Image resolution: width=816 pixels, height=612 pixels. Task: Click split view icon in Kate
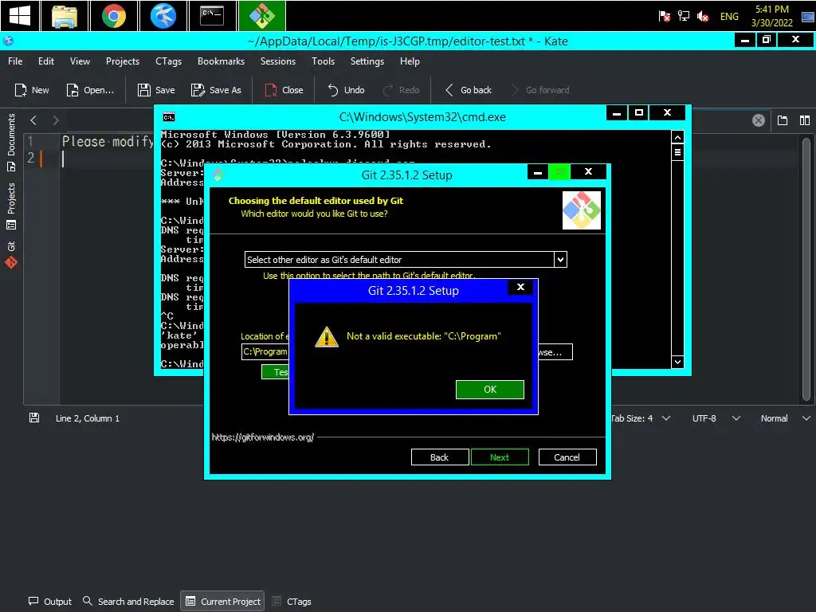[805, 121]
